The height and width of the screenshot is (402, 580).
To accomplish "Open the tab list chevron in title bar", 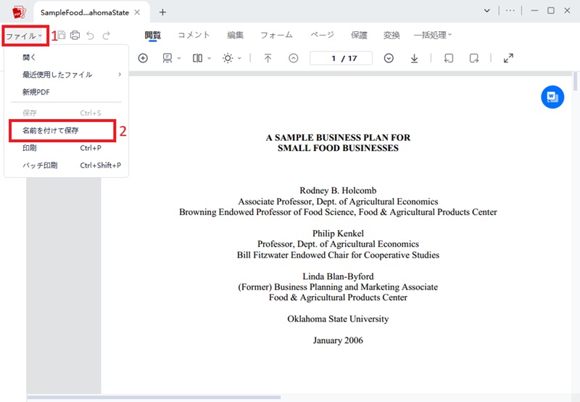I will pos(487,11).
